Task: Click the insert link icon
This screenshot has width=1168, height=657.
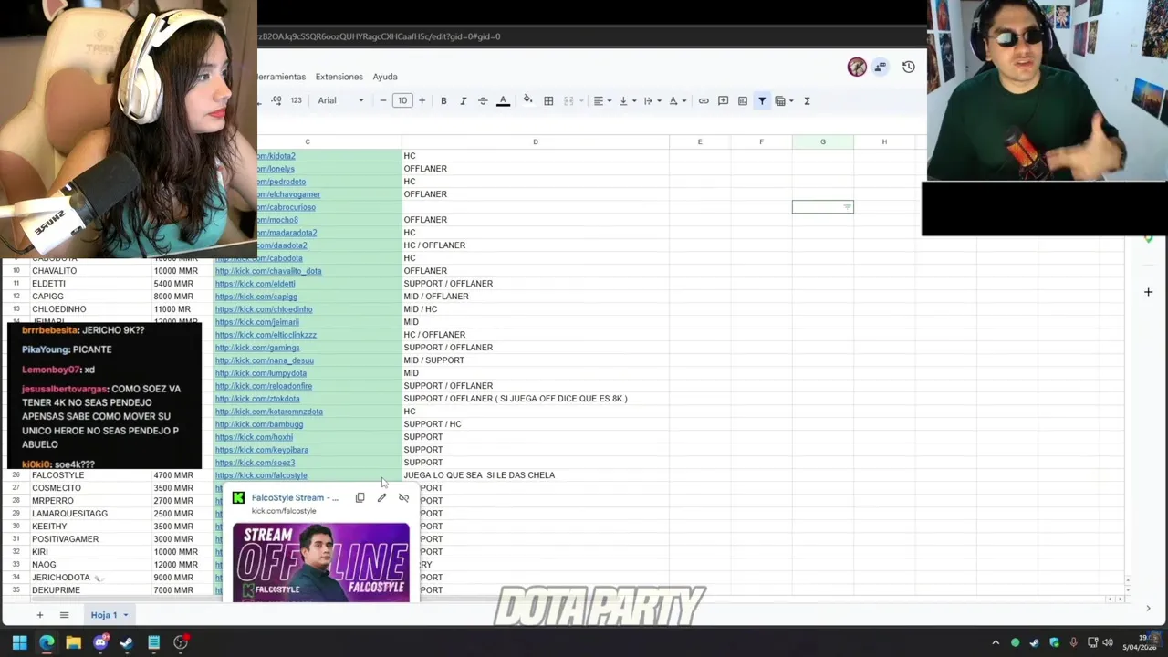Action: point(704,101)
